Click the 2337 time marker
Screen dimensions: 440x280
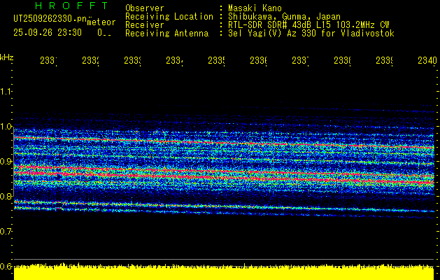[x=300, y=61]
